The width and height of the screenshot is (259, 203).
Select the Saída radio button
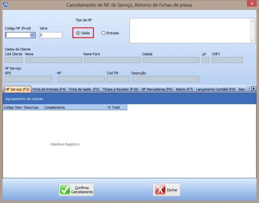point(78,33)
